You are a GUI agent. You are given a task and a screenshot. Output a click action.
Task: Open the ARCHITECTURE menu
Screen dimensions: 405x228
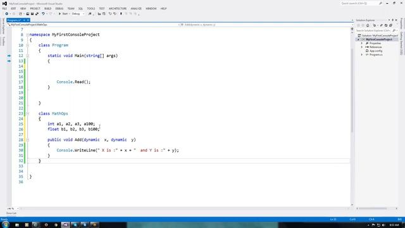(118, 8)
